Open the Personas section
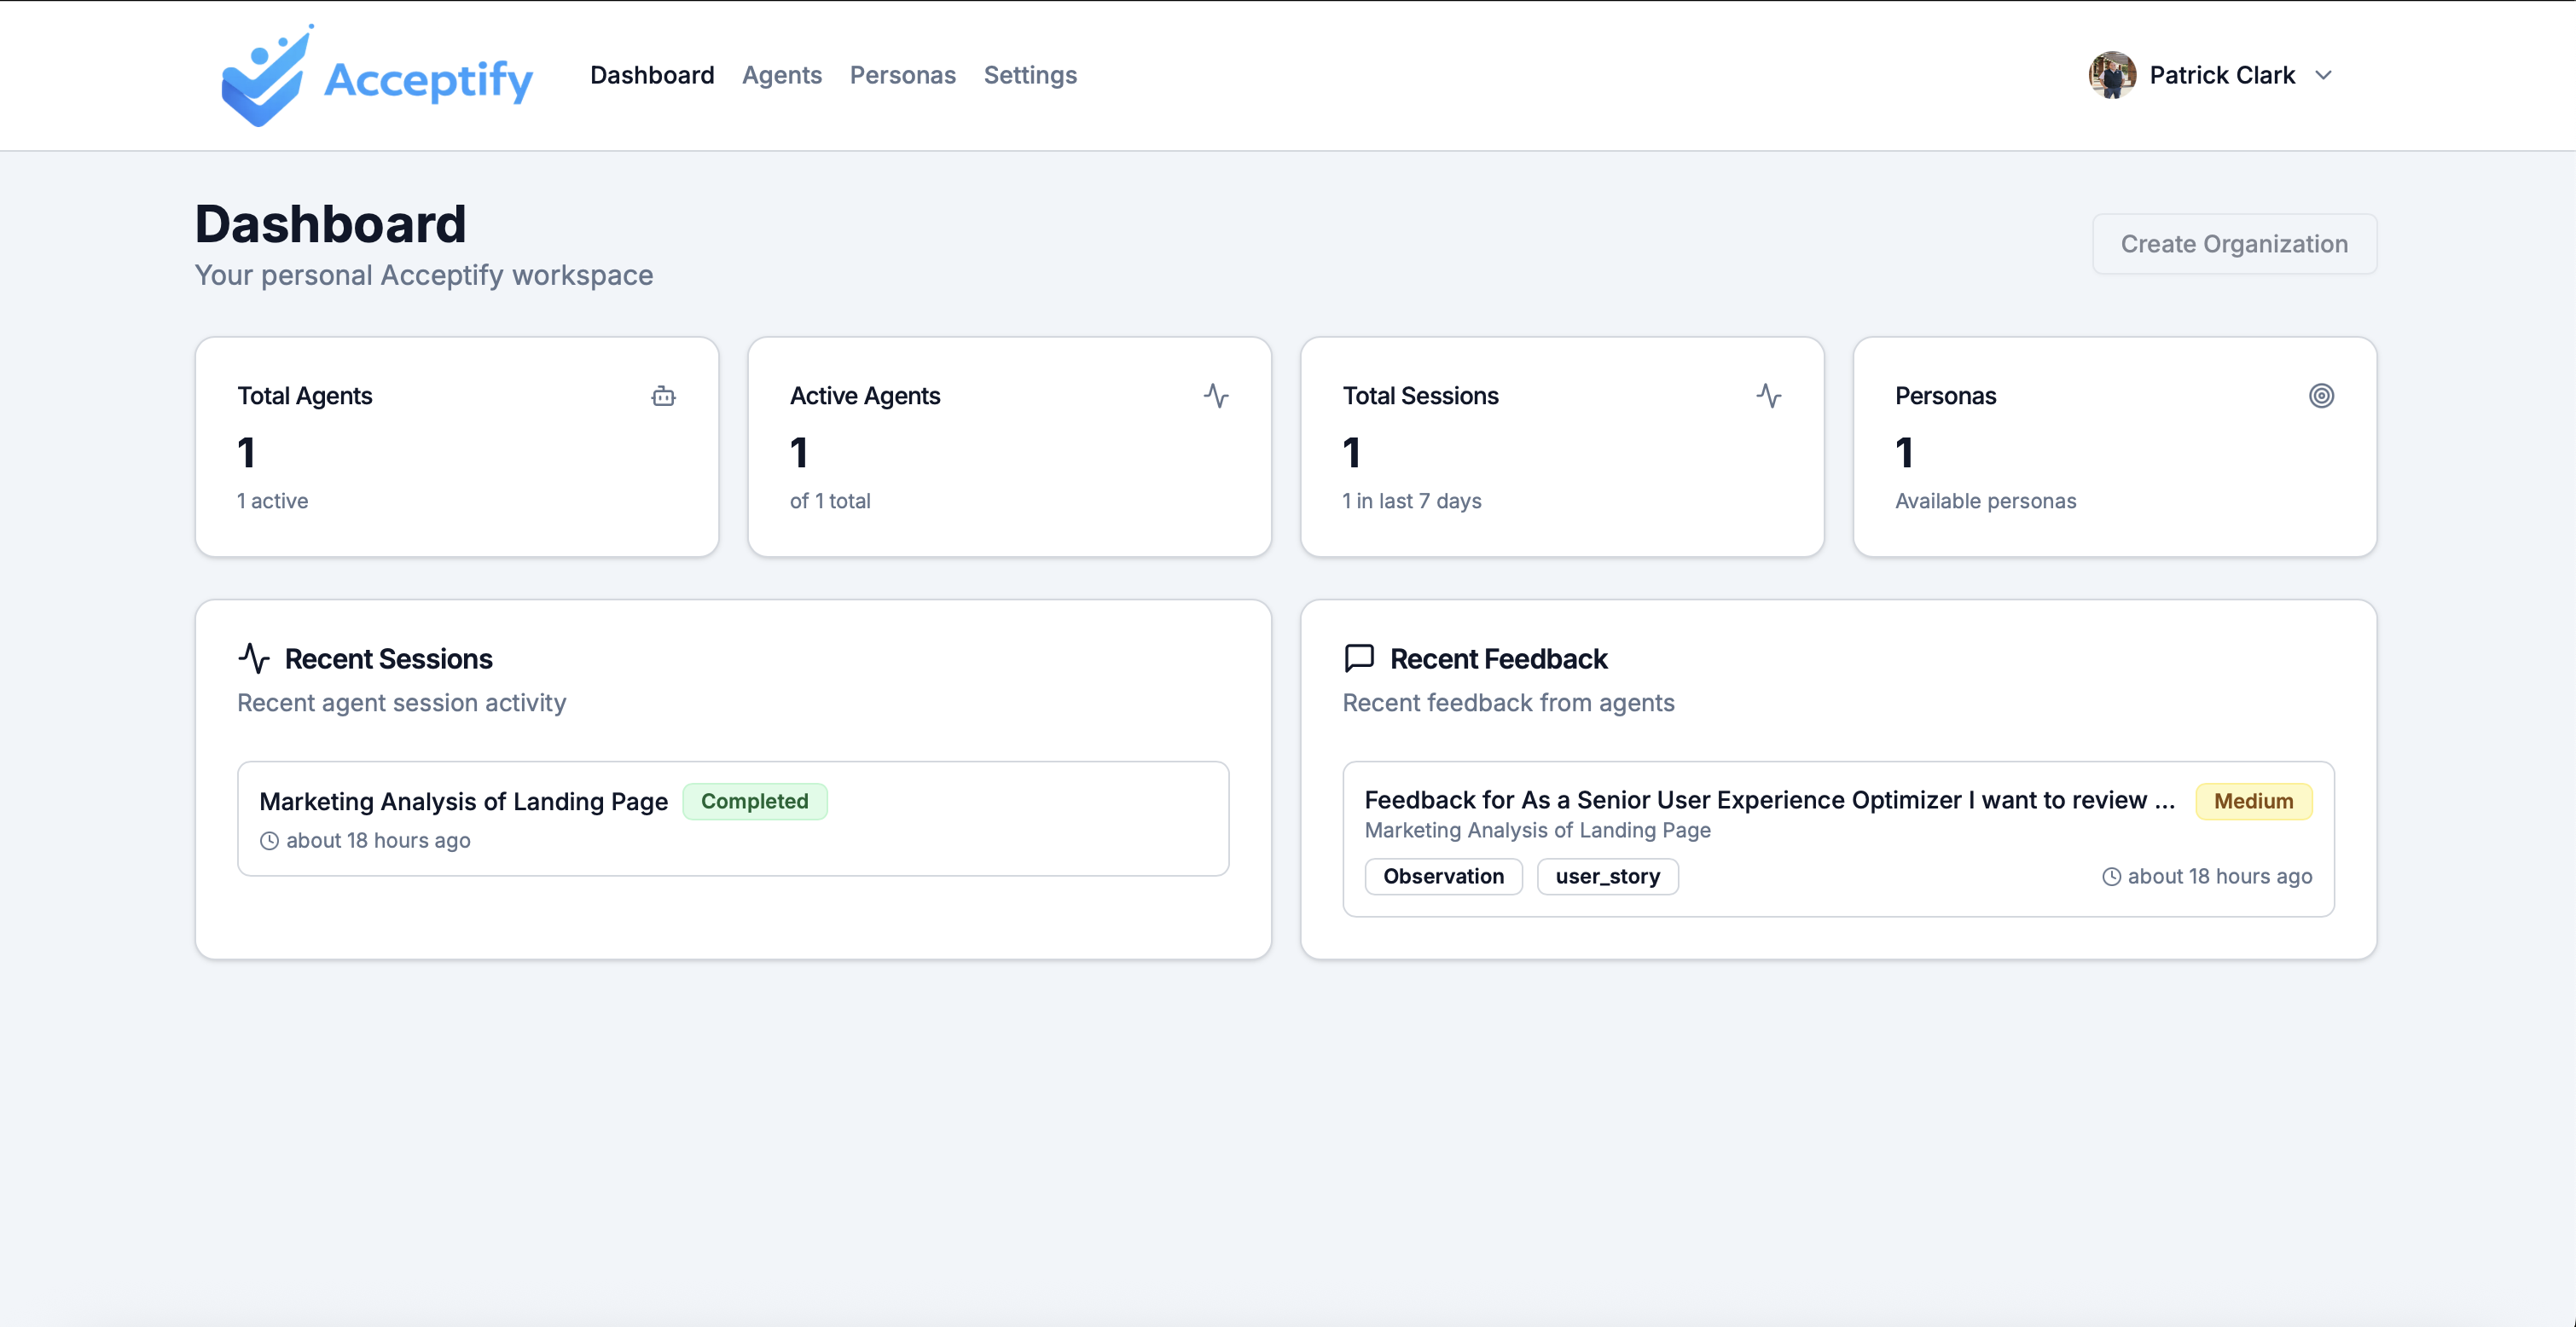This screenshot has height=1327, width=2576. pos(902,75)
